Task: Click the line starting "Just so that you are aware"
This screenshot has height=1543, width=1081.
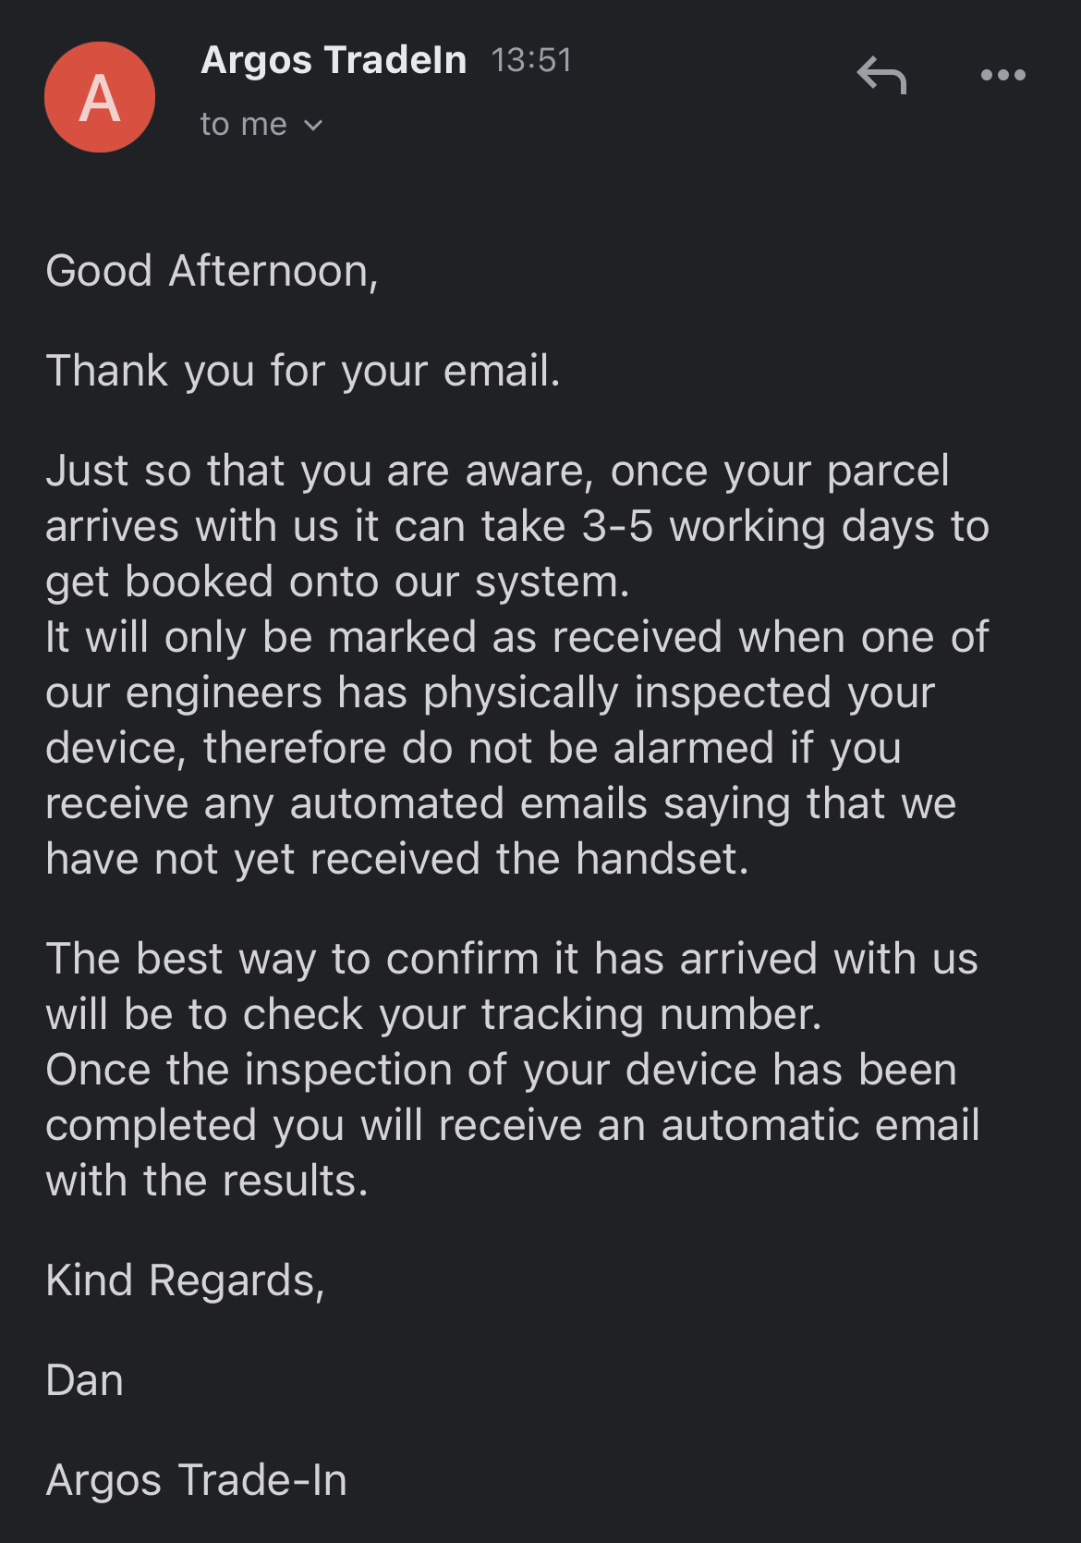Action: click(x=497, y=471)
